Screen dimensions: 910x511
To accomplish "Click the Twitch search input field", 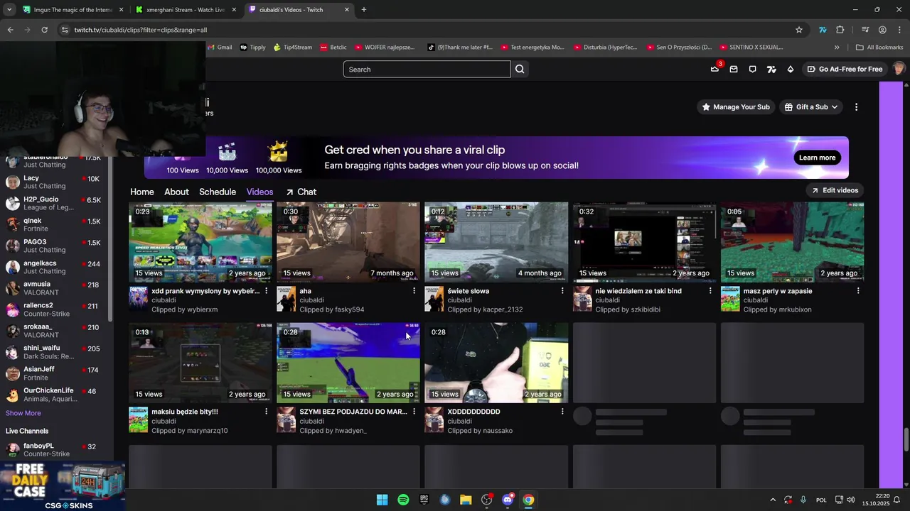I will pos(427,69).
